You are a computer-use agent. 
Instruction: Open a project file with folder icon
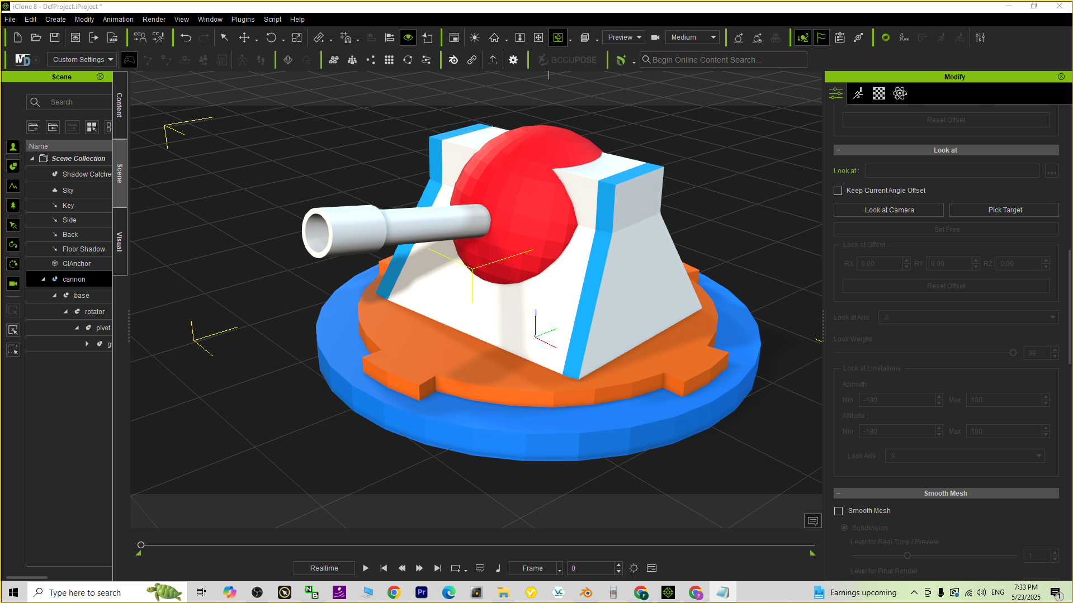coord(36,37)
